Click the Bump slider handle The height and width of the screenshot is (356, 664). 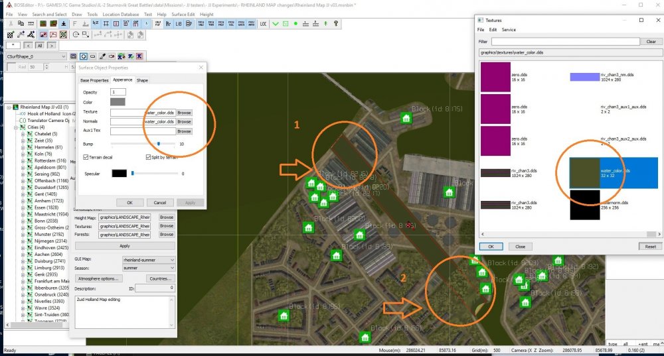159,143
